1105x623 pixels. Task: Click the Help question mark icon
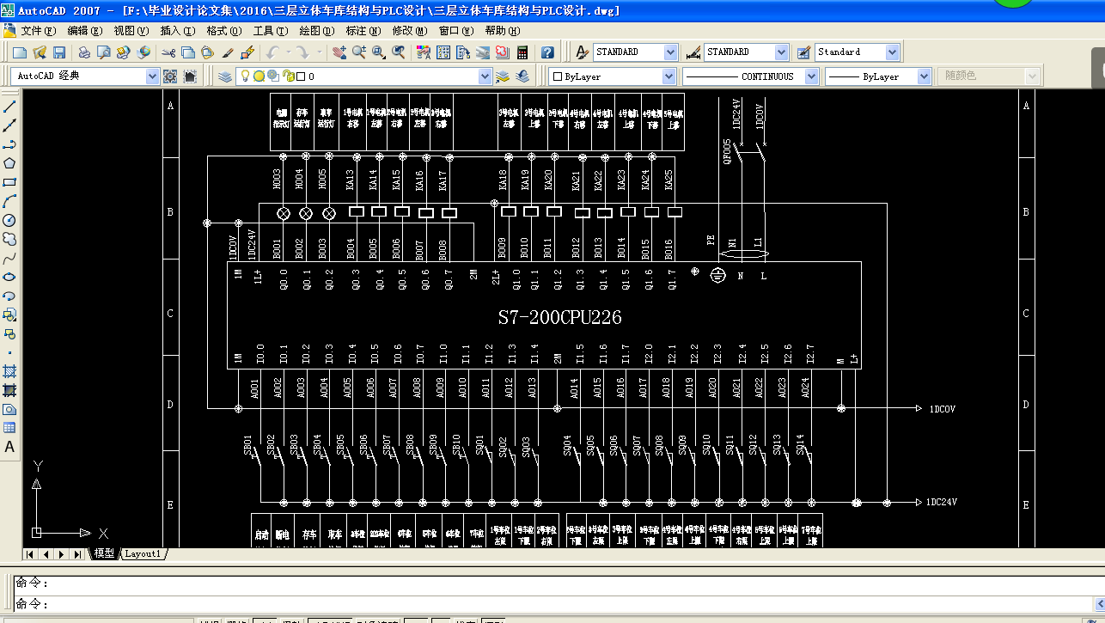548,52
